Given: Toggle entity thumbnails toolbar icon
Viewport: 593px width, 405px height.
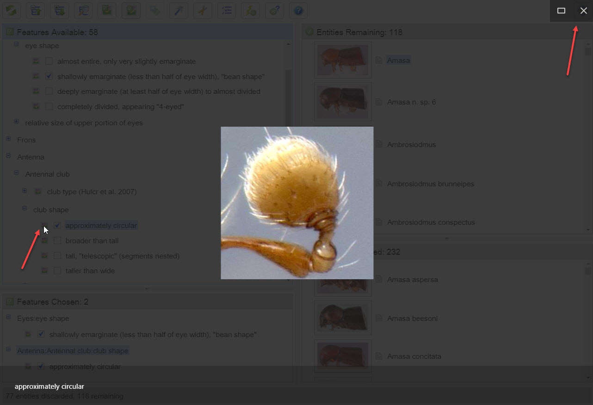Looking at the screenshot, I should (131, 11).
